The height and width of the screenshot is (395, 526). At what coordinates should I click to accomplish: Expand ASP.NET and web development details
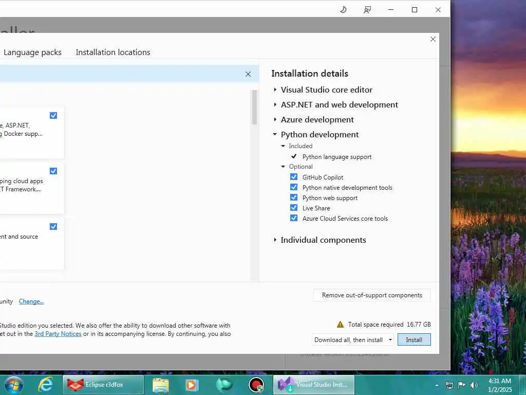tap(275, 105)
